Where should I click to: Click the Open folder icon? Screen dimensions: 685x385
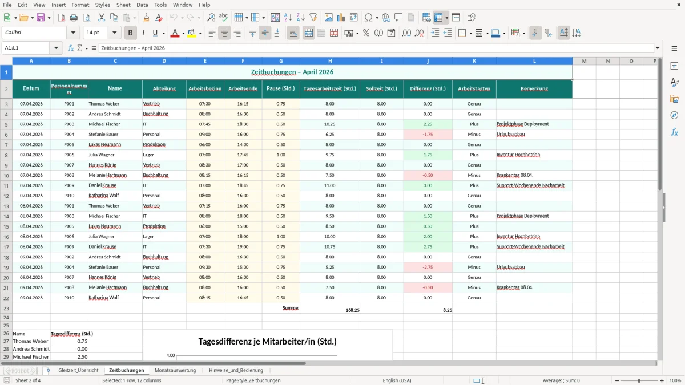click(x=23, y=18)
